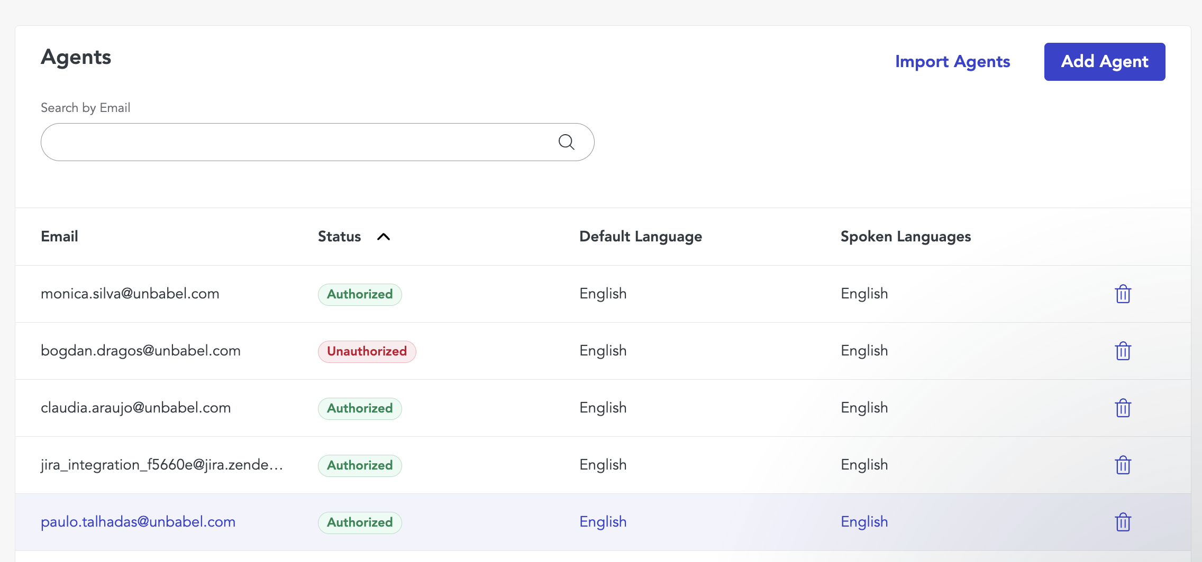The image size is (1202, 562).
Task: Click spoken language English in jira_integration row
Action: click(x=864, y=465)
